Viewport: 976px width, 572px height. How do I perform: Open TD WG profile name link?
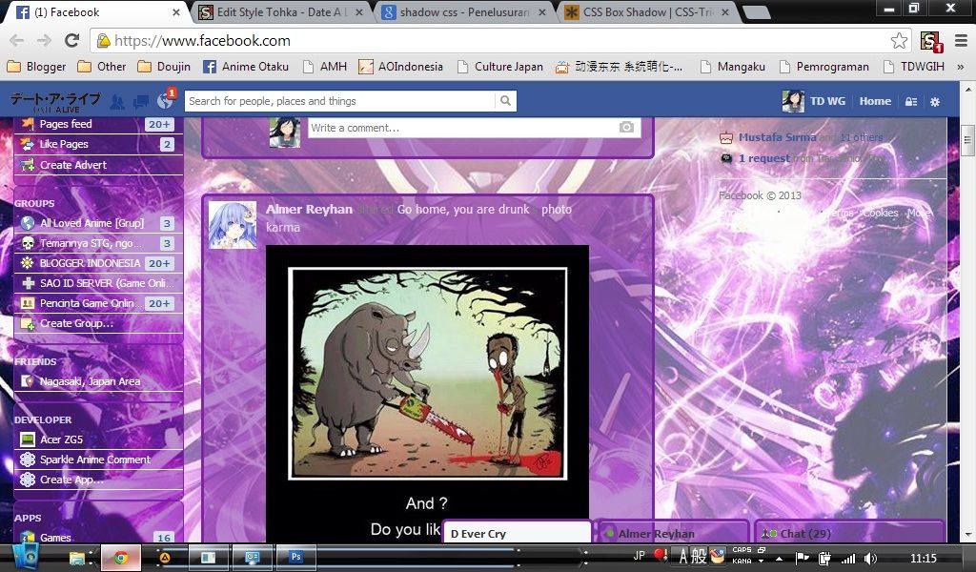click(x=827, y=101)
